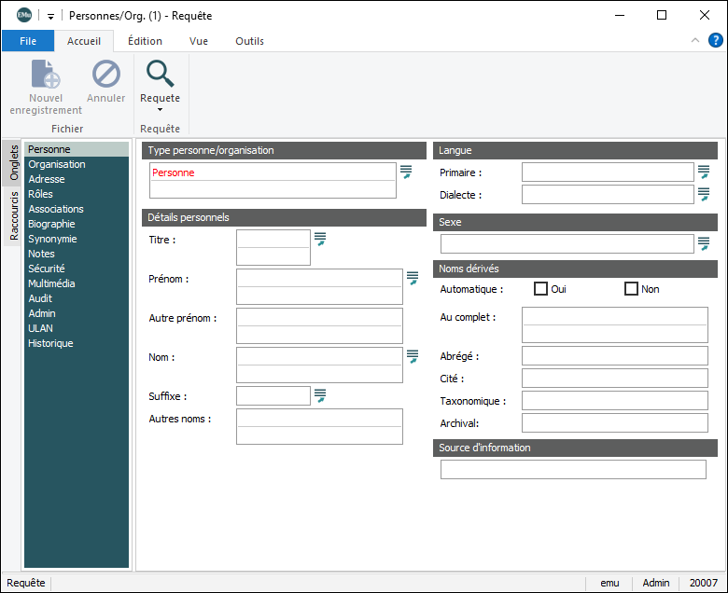Tick the Non checkbox for Automatique
This screenshot has width=728, height=593.
tap(631, 289)
